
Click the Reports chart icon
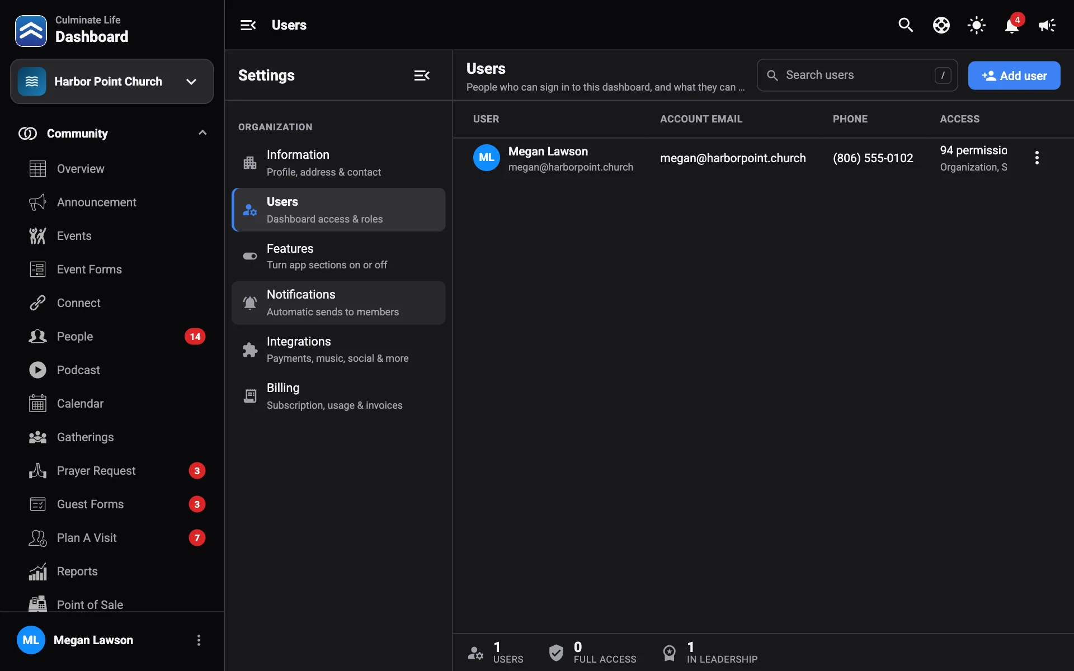coord(37,571)
